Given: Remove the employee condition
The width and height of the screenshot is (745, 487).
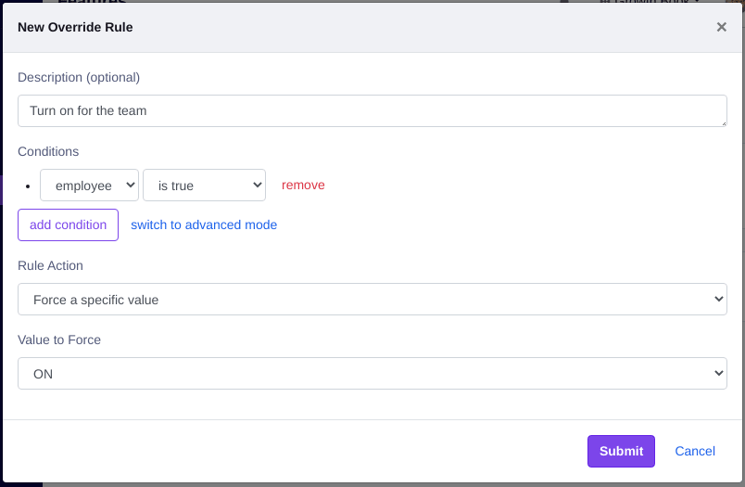Looking at the screenshot, I should (x=303, y=185).
